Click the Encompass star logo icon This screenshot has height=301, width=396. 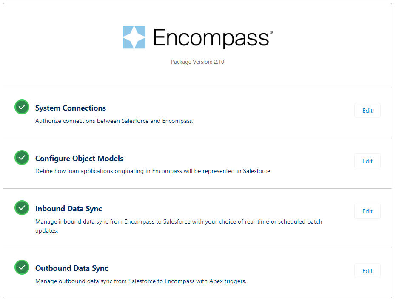click(134, 37)
